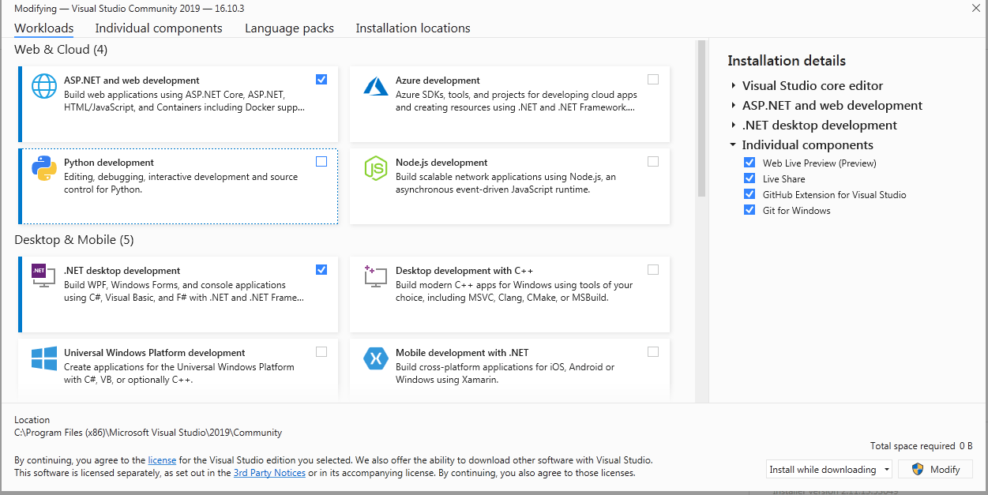Click the Node.js development title text

click(x=441, y=163)
